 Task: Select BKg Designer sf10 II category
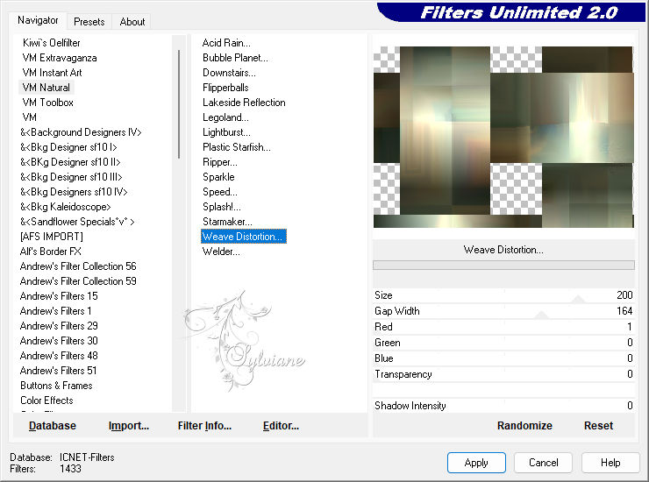coord(70,162)
